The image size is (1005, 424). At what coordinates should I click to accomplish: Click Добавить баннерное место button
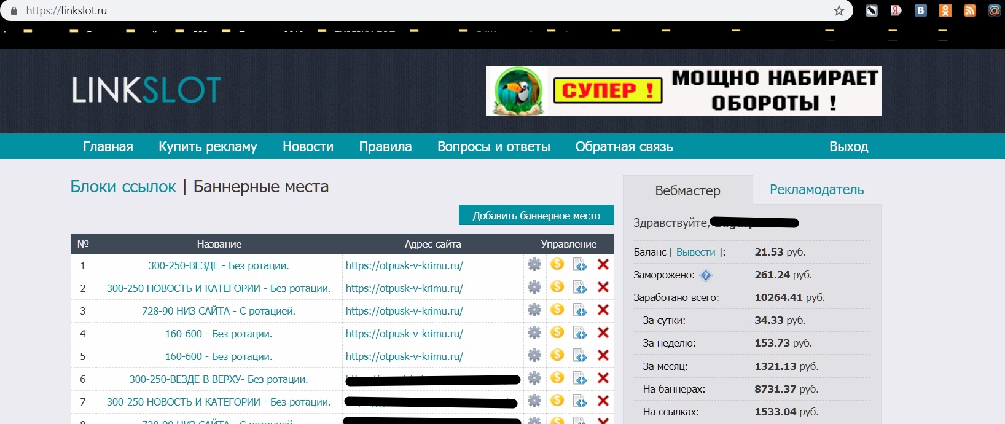(x=536, y=216)
